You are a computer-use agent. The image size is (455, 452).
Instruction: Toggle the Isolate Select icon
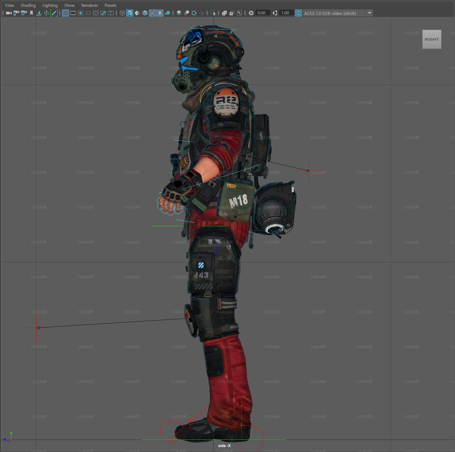(x=213, y=13)
